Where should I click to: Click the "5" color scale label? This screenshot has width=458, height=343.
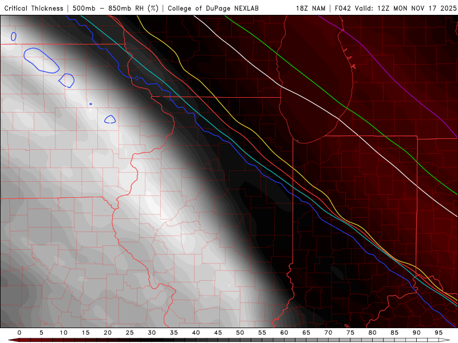tap(41, 333)
